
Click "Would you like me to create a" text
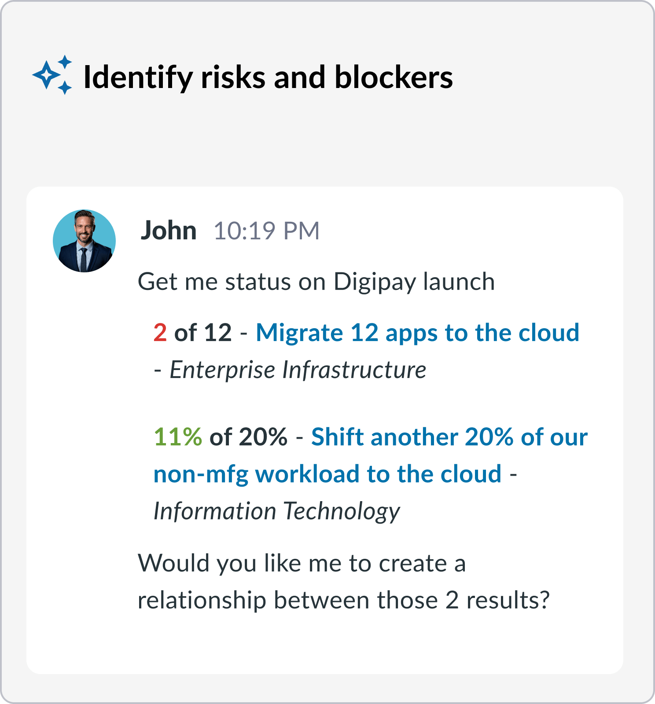click(x=302, y=563)
